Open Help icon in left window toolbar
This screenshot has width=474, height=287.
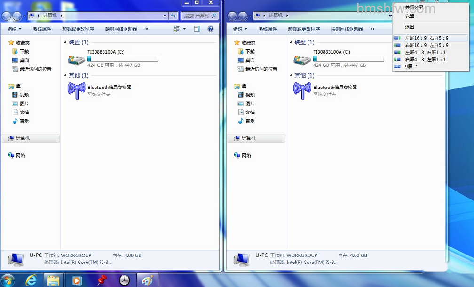point(211,29)
